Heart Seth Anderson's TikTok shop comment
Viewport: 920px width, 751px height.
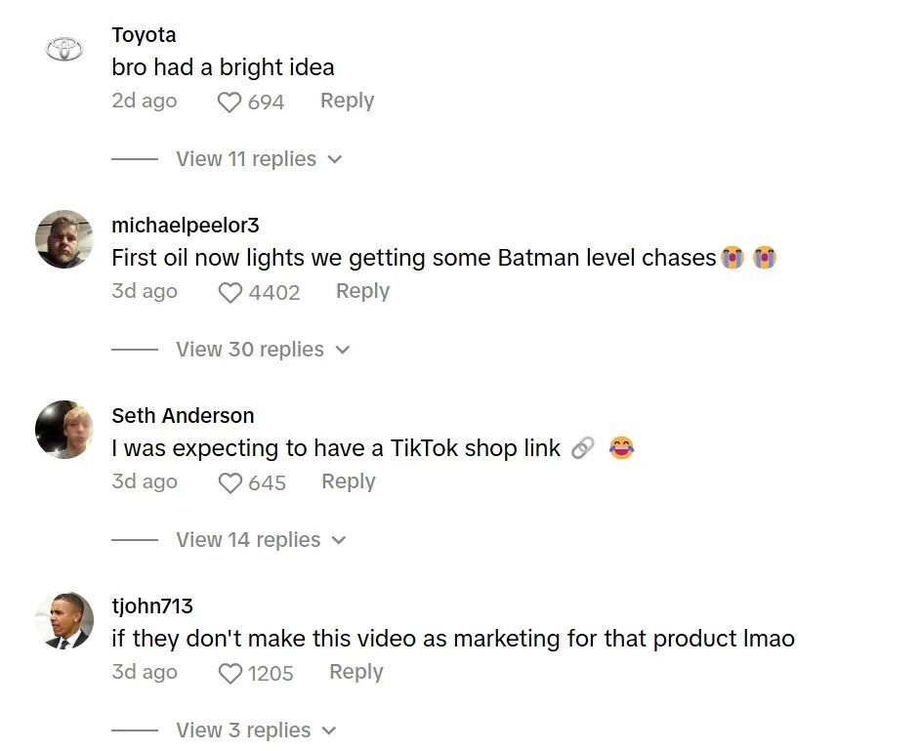tap(230, 482)
